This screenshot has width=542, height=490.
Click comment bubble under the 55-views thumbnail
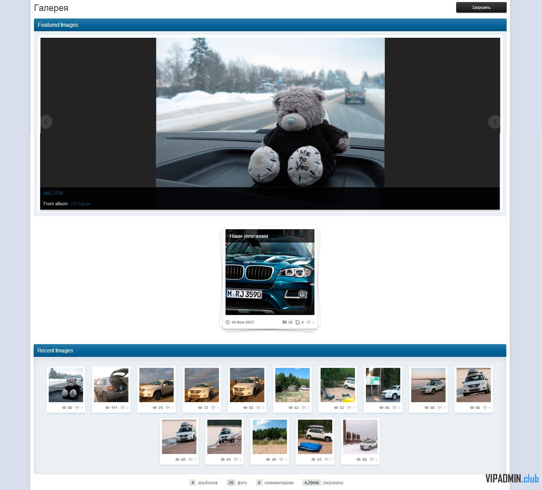pyautogui.click(x=372, y=459)
